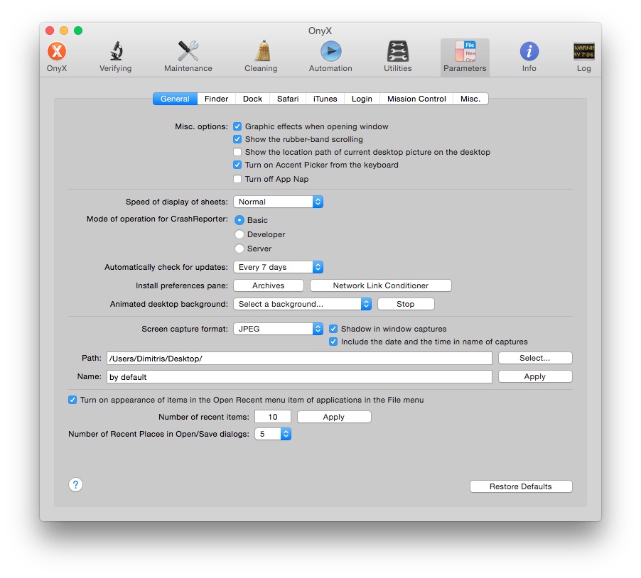Edit the capture Name field
The height and width of the screenshot is (578, 641).
click(298, 376)
